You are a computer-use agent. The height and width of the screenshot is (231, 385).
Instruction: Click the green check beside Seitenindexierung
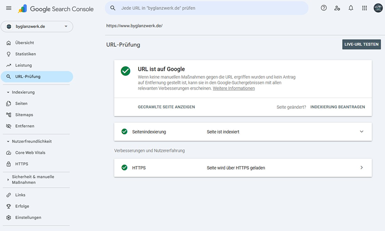[124, 132]
